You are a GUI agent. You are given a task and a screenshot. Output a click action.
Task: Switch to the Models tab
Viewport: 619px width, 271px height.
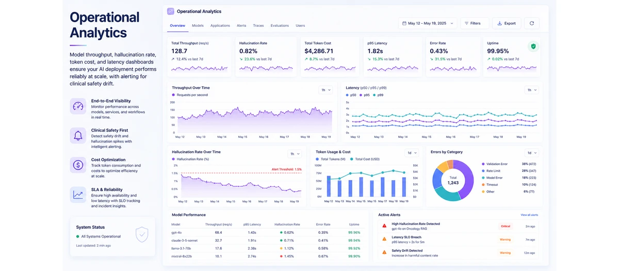tap(198, 25)
